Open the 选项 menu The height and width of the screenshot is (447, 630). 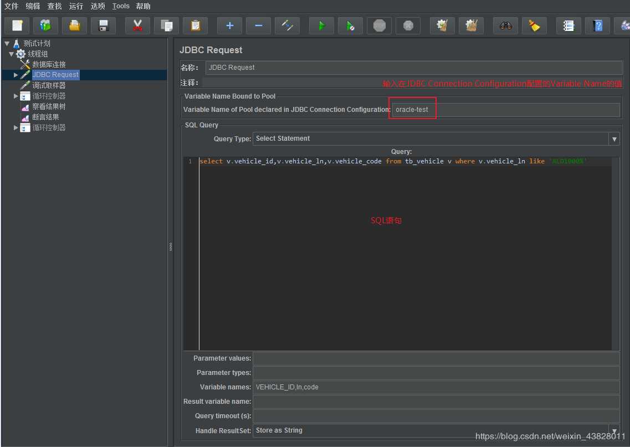(98, 6)
